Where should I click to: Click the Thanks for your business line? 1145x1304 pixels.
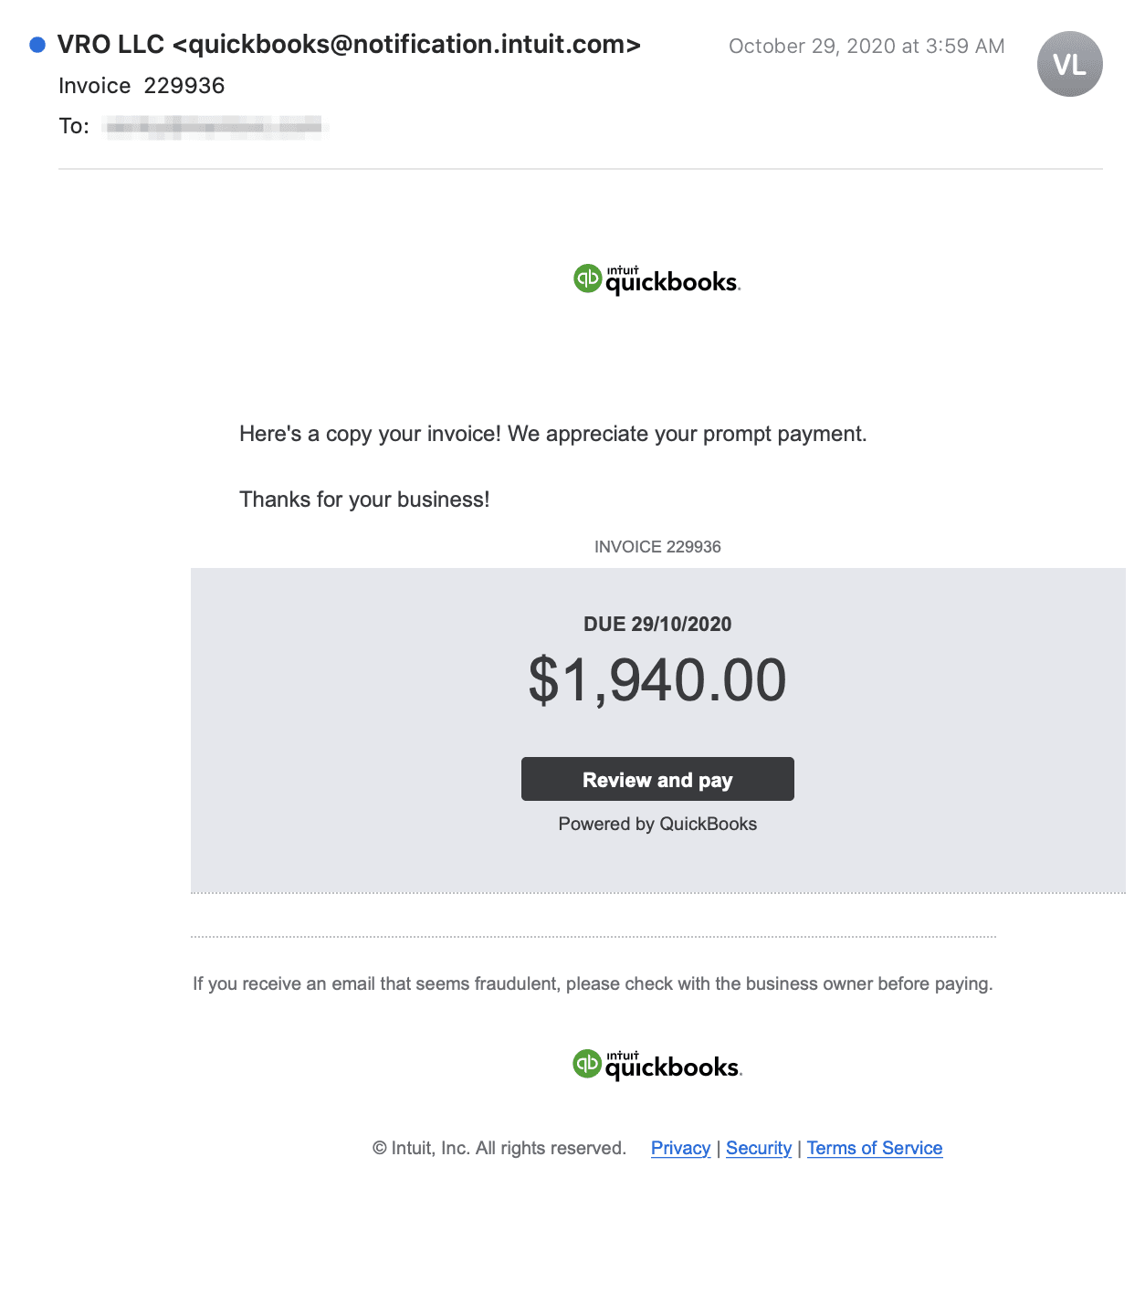pos(364,500)
